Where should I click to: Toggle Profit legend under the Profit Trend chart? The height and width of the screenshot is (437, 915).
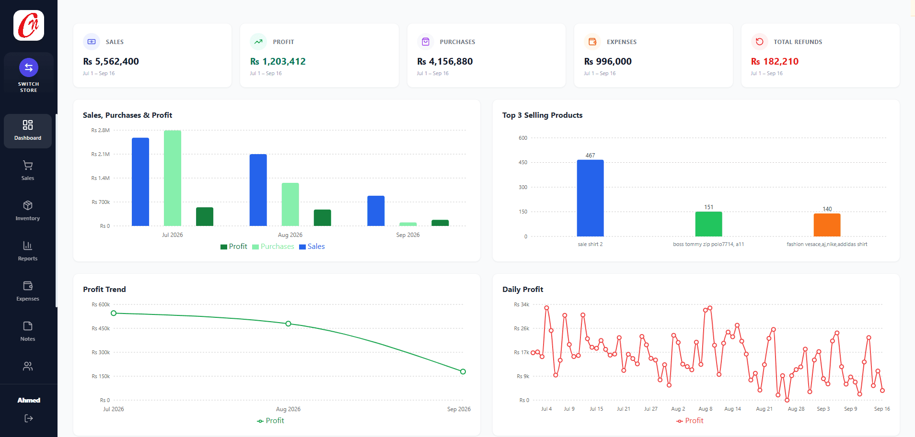(270, 421)
